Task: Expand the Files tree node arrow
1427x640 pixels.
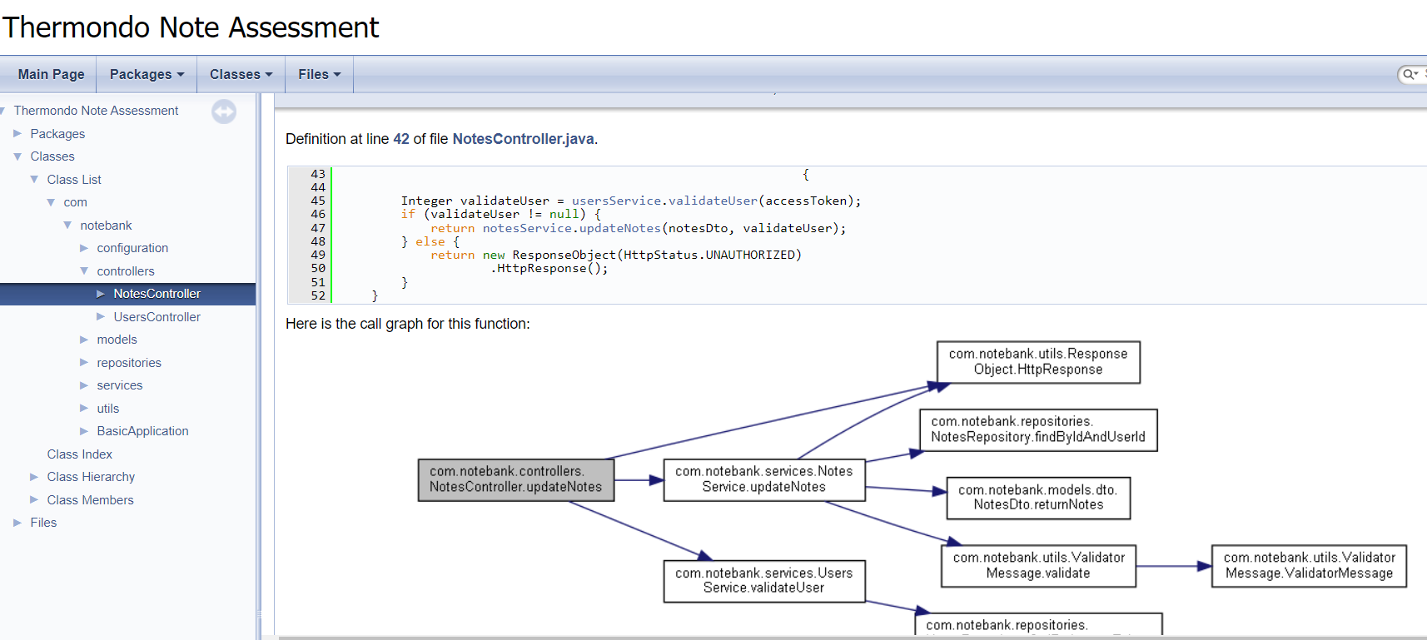Action: pyautogui.click(x=17, y=523)
